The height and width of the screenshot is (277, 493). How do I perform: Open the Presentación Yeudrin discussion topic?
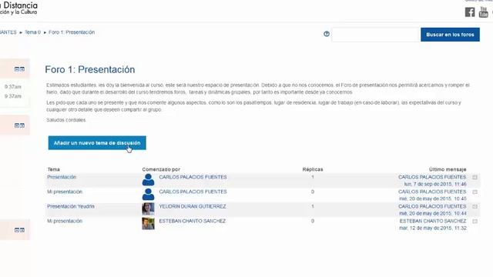(71, 207)
